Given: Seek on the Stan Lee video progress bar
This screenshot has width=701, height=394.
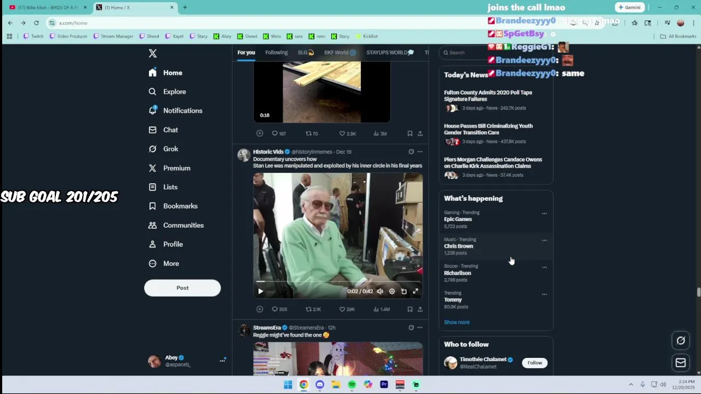Looking at the screenshot, I should 338,282.
